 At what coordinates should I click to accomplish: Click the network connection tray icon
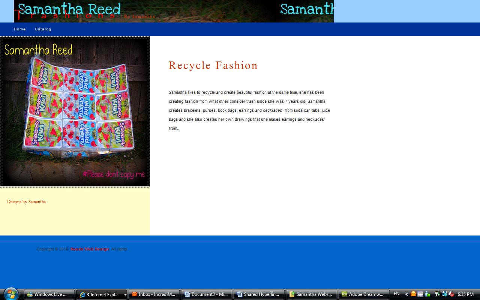point(444,294)
